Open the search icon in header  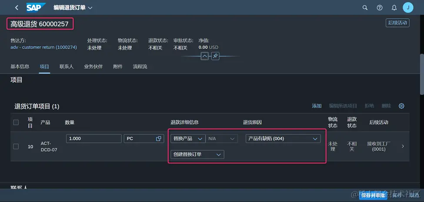(x=365, y=7)
